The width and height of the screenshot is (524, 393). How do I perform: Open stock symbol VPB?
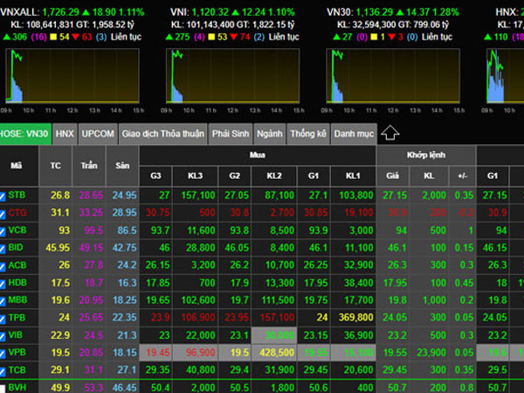click(17, 352)
